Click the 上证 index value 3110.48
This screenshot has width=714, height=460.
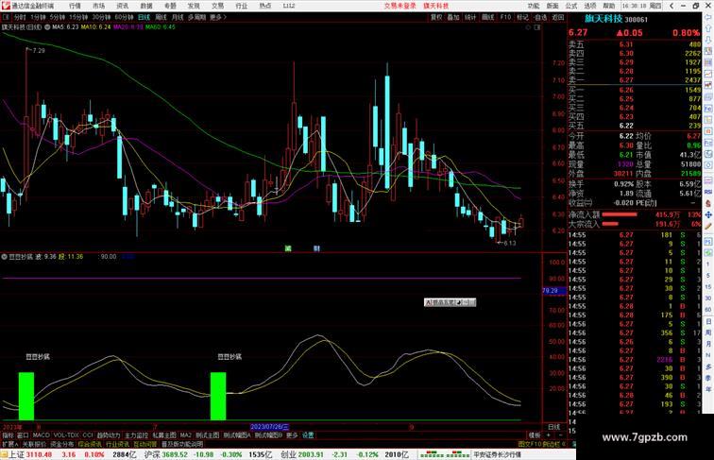click(x=39, y=454)
